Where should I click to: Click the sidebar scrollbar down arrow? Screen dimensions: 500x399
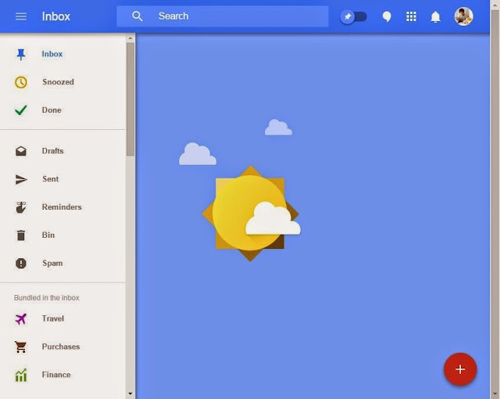pos(130,394)
